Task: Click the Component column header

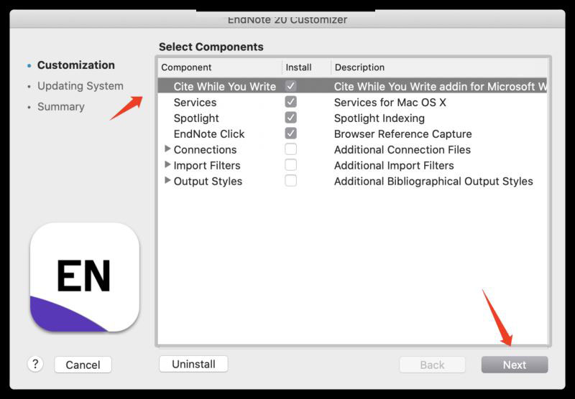Action: click(x=220, y=67)
